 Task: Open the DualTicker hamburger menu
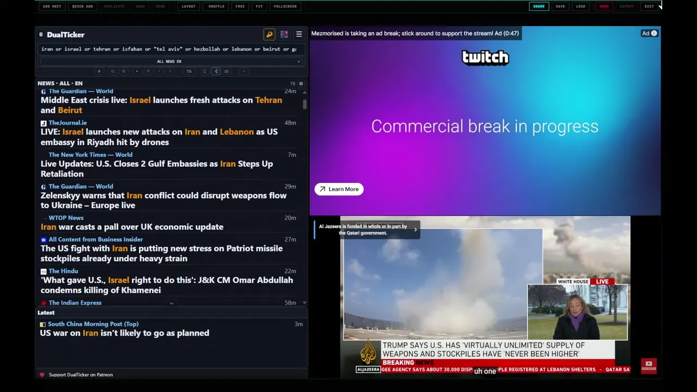click(x=299, y=34)
